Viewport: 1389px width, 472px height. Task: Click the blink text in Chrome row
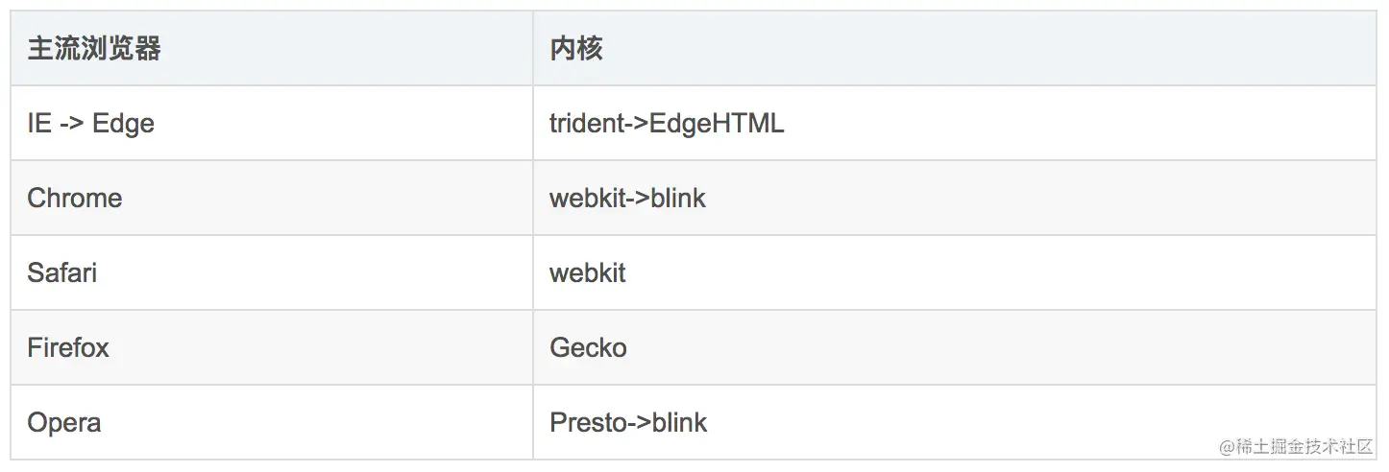pos(678,198)
